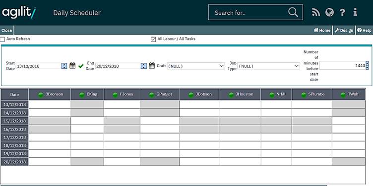Open the information icon in header
Image resolution: width=373 pixels, height=186 pixels.
355,12
